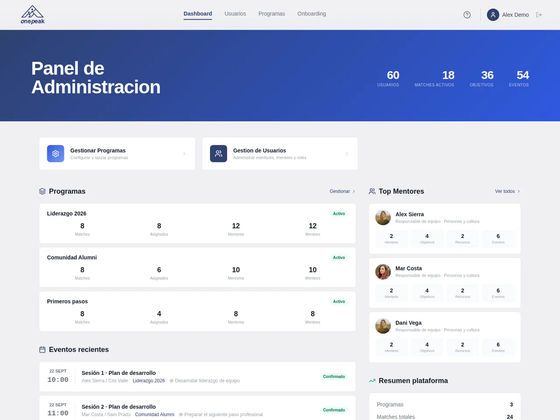Go to the Onboarding tab
560x420 pixels.
coord(311,14)
